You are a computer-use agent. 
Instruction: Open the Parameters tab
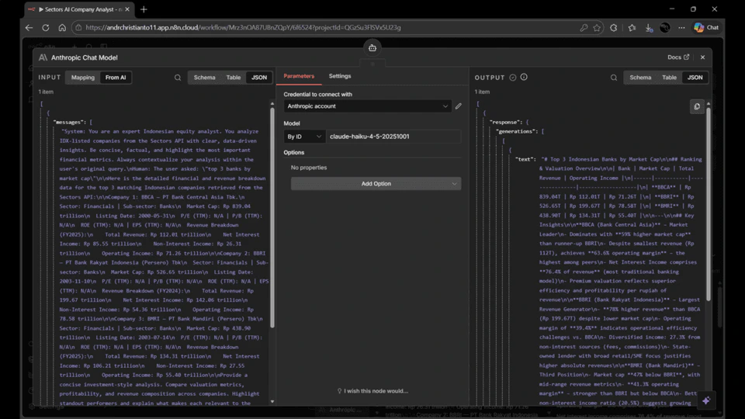coord(299,76)
